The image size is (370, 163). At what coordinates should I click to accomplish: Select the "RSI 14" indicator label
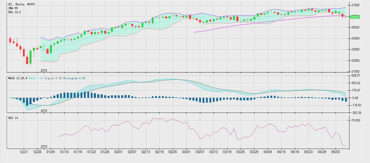coord(13,118)
